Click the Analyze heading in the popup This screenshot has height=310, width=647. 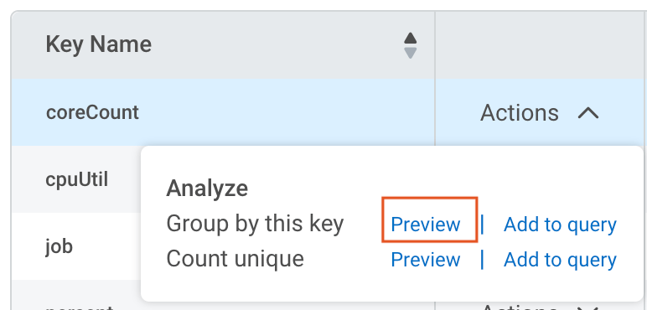[x=207, y=189]
